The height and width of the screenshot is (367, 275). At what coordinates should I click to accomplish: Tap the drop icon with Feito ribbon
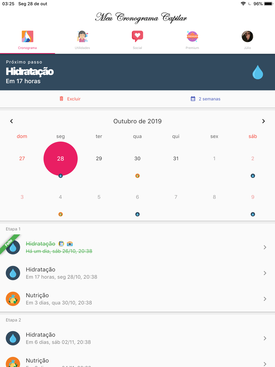(x=13, y=247)
